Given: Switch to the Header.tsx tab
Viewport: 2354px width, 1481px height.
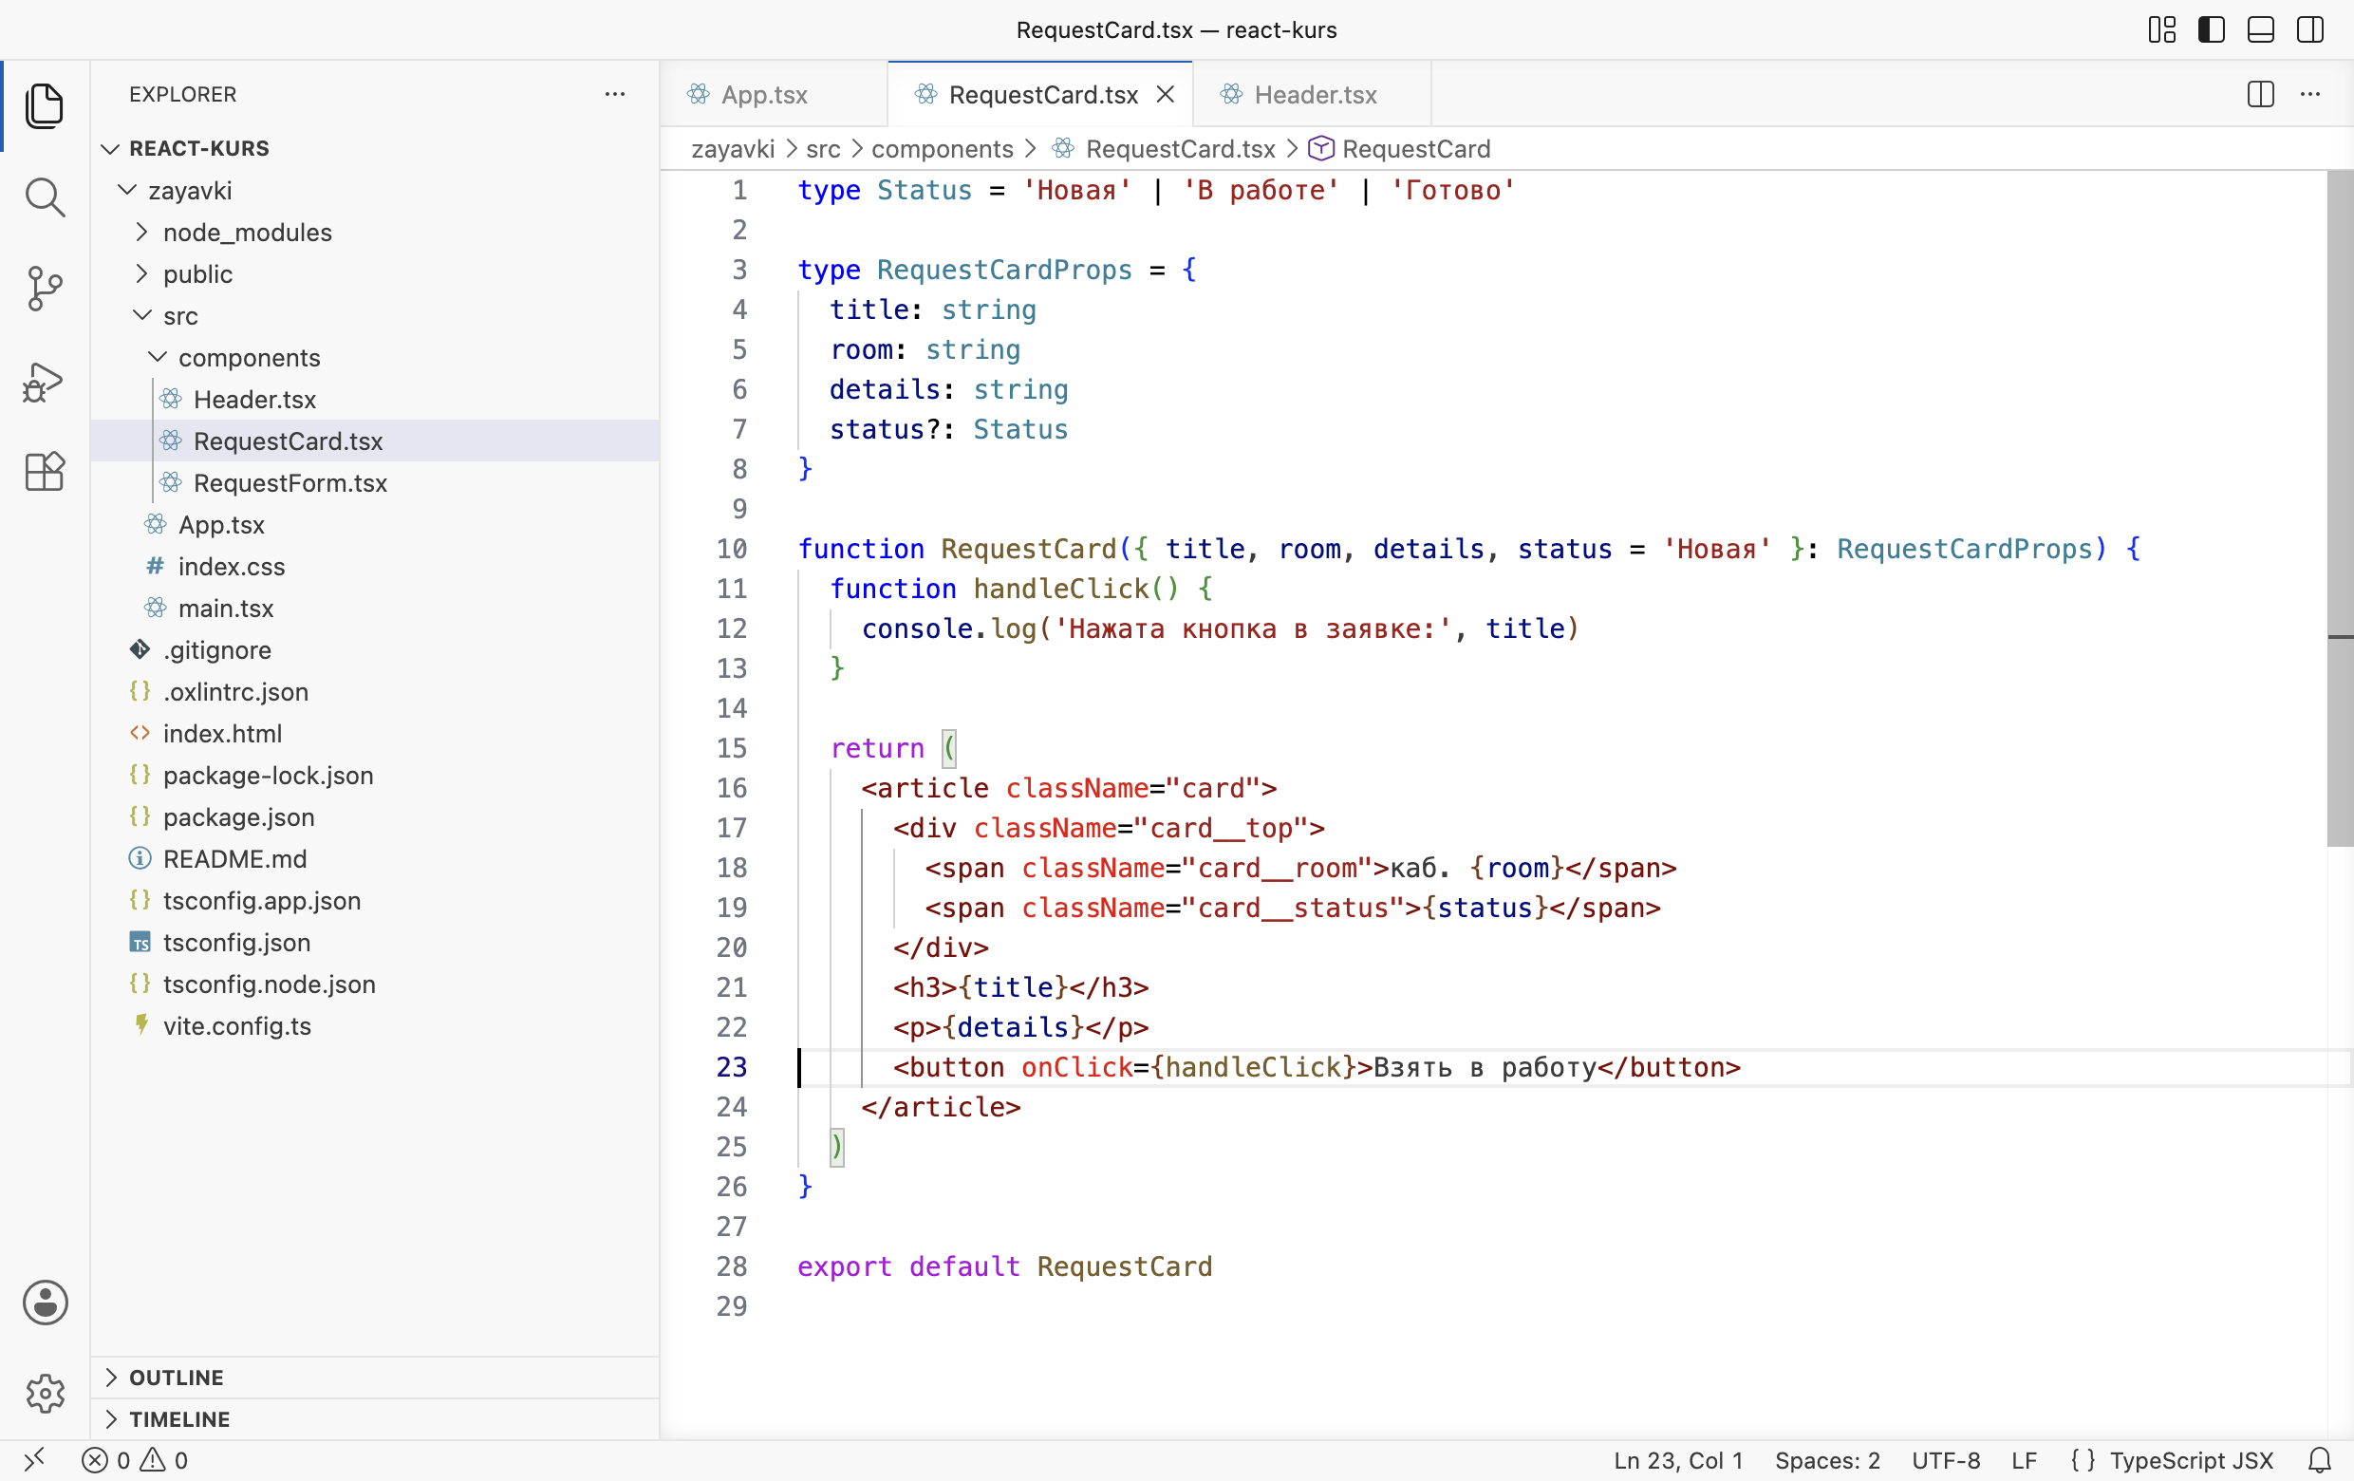Looking at the screenshot, I should pos(1312,94).
